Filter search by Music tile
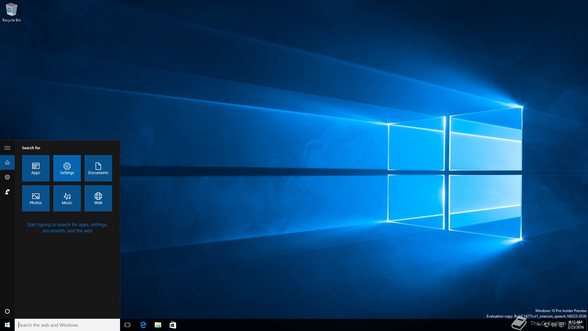The image size is (588, 331). pos(67,198)
